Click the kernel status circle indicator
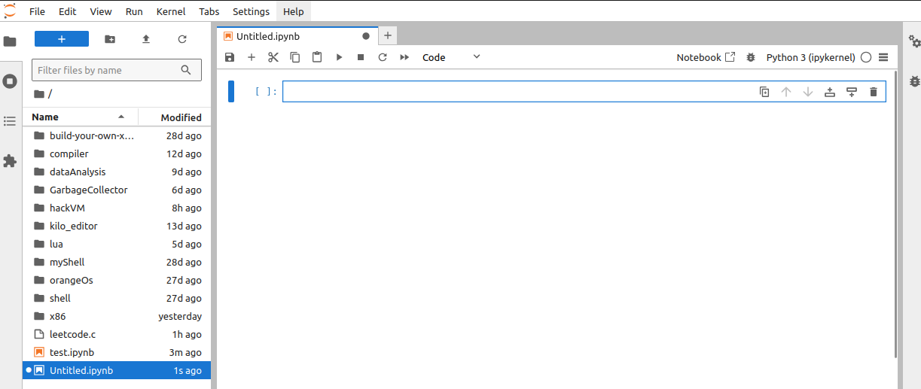 866,57
